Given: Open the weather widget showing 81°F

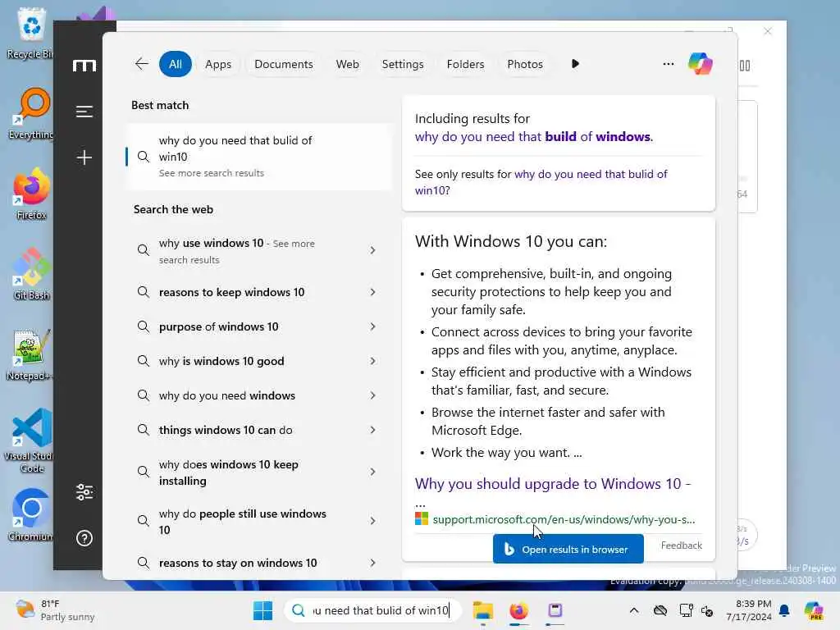Looking at the screenshot, I should pos(55,610).
